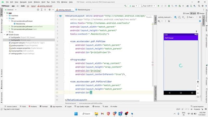Start debugging with the green bug icon
The width and height of the screenshot is (208, 117).
click(169, 6)
